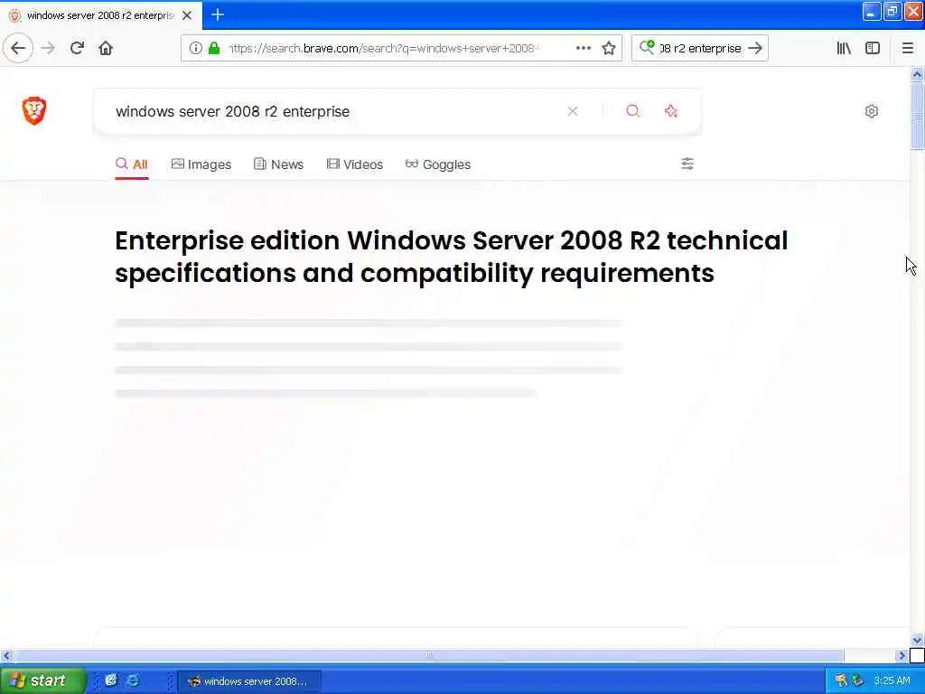The image size is (925, 694).
Task: Click horizontal scrollbar right arrow
Action: click(902, 656)
